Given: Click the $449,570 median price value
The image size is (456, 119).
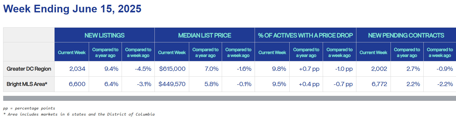Looking at the screenshot, I should pyautogui.click(x=172, y=84).
